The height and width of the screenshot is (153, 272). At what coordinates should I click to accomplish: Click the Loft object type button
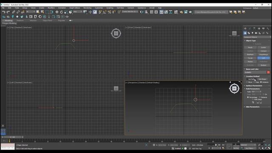pos(263,58)
